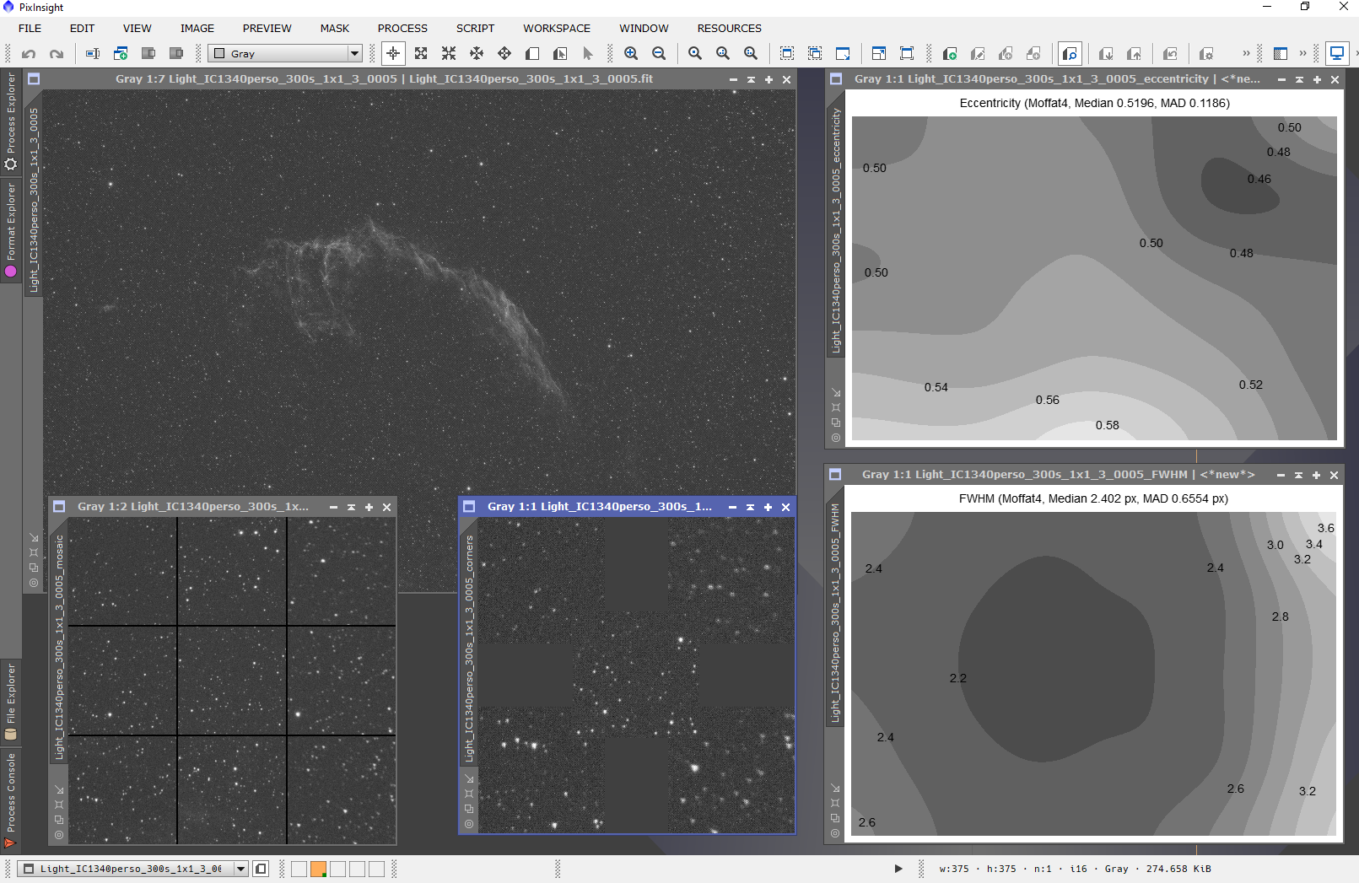Select the pointer selection tool in toolbar

click(x=588, y=53)
